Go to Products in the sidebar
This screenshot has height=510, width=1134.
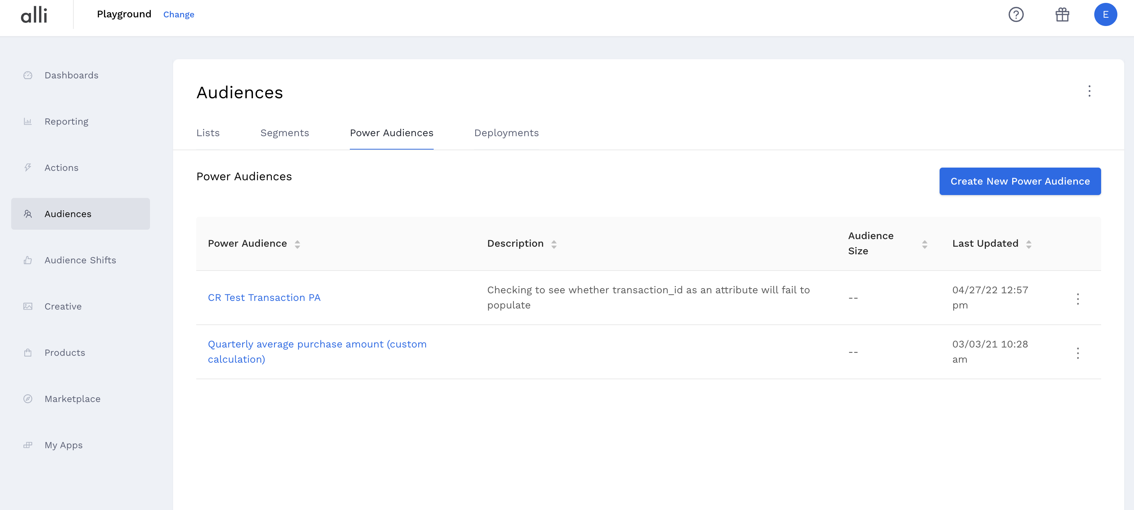click(65, 353)
